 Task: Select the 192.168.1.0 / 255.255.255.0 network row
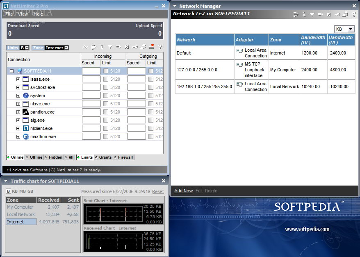click(265, 86)
